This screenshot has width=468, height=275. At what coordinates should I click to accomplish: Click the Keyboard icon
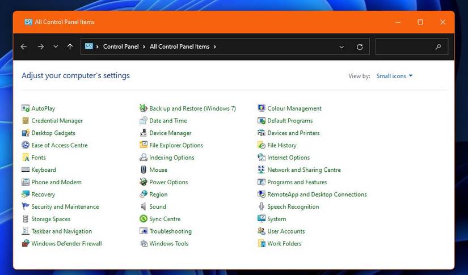26,170
